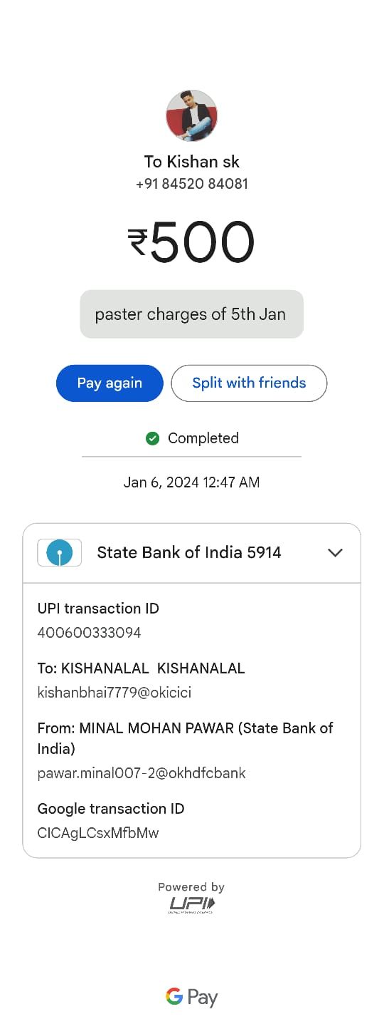Click the UPI logo under Powered by

[x=191, y=905]
